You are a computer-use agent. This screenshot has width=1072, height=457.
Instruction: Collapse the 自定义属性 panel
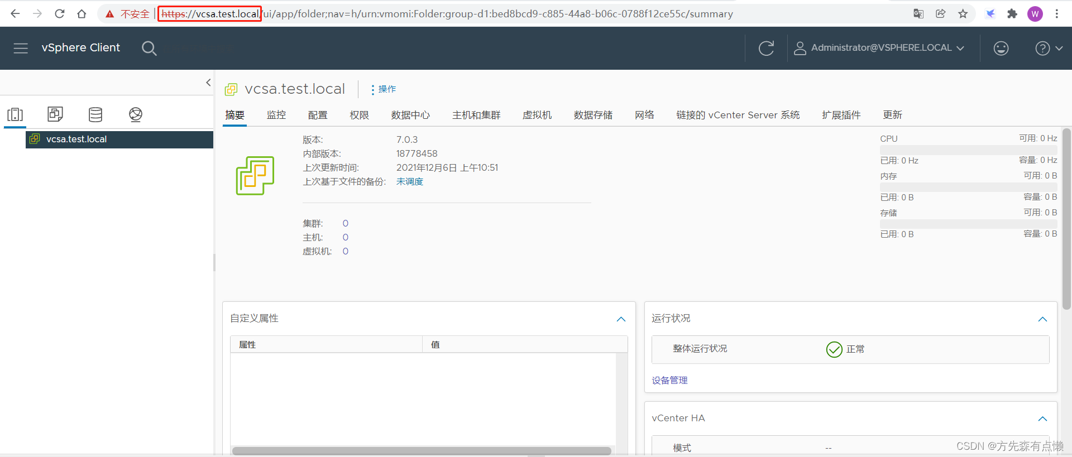tap(621, 319)
